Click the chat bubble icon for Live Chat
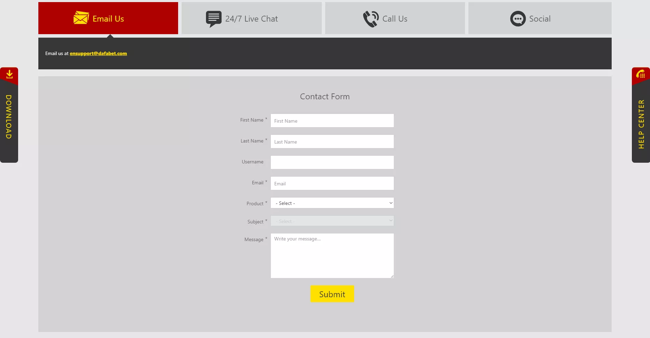 pyautogui.click(x=213, y=19)
